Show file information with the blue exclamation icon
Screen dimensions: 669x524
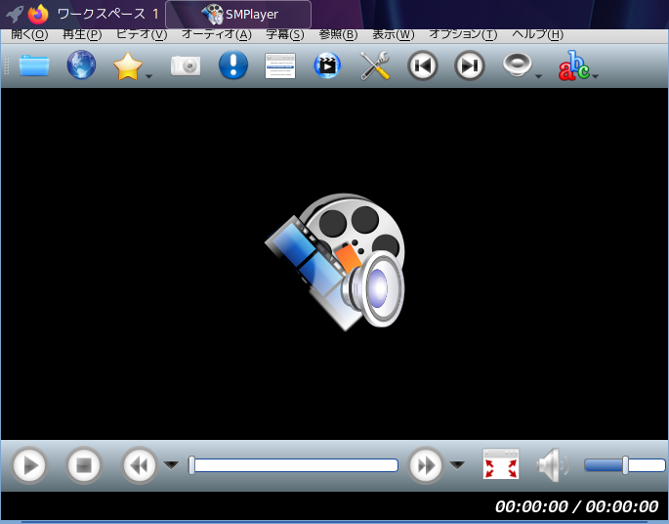(x=233, y=65)
